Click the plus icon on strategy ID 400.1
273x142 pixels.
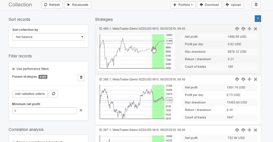(x=249, y=29)
